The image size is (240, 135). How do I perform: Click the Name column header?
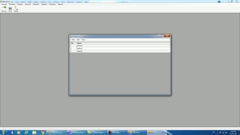point(123,43)
